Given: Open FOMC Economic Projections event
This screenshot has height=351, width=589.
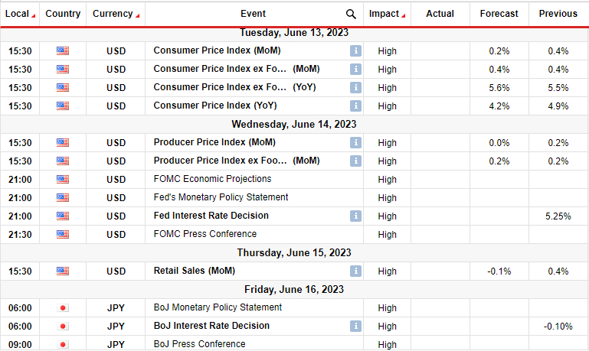Looking at the screenshot, I should click(x=212, y=179).
